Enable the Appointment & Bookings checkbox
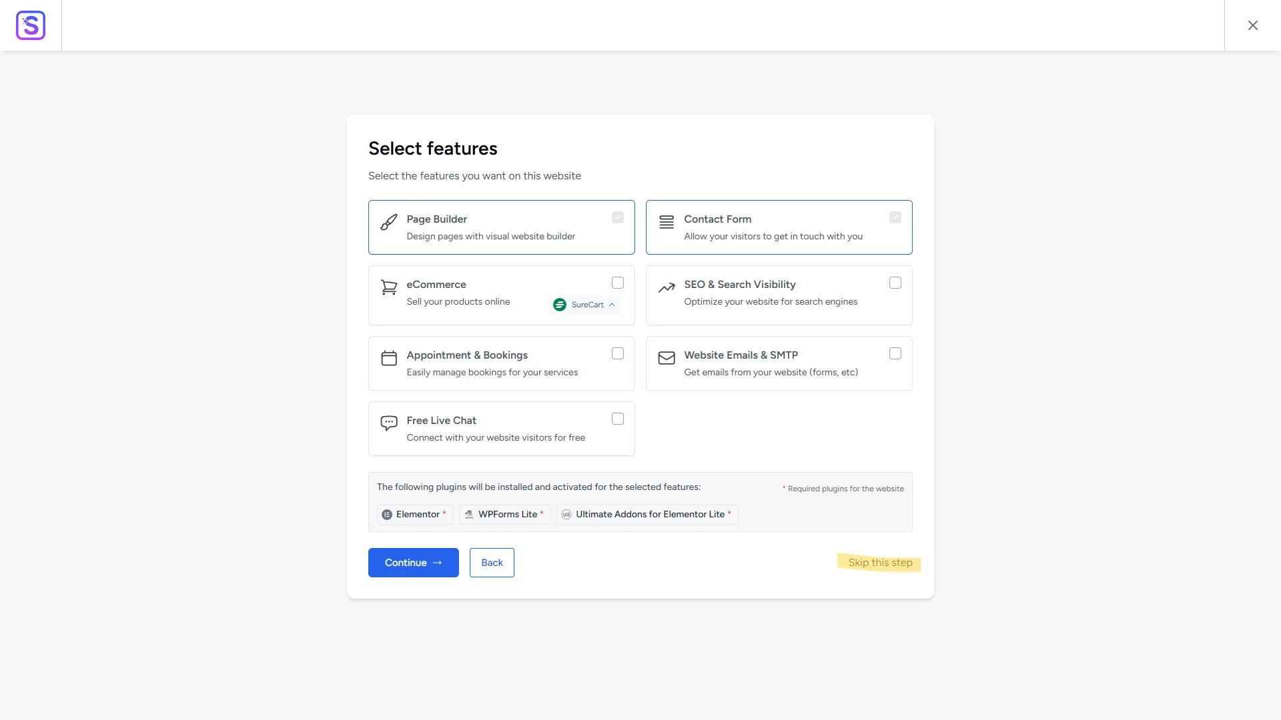The image size is (1281, 720). (x=618, y=353)
